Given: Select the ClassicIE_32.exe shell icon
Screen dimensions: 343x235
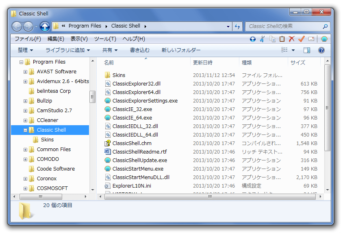Looking at the screenshot, I should click(x=107, y=109).
